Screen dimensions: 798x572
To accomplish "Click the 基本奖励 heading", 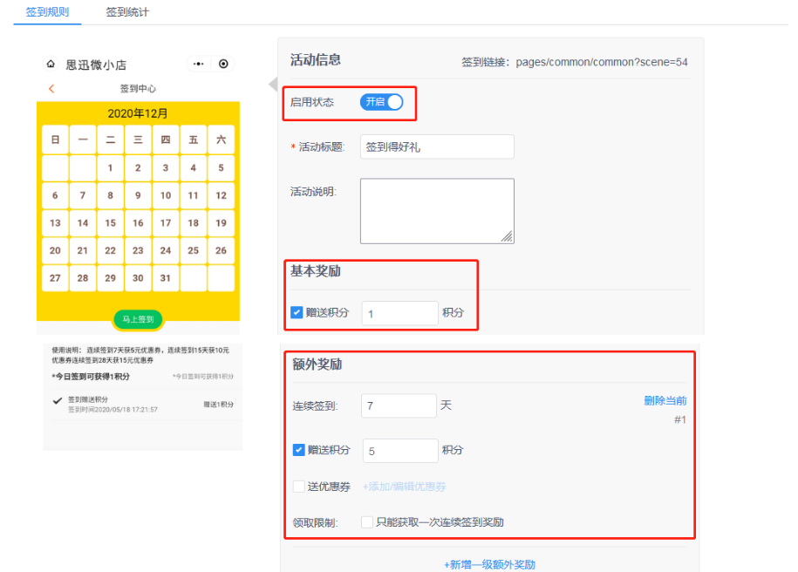I will [x=316, y=271].
